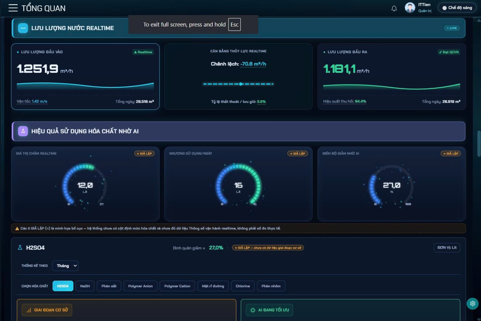
Task: Click the blue Lưu lượng đầu vào sparkline
Action: 85,85
